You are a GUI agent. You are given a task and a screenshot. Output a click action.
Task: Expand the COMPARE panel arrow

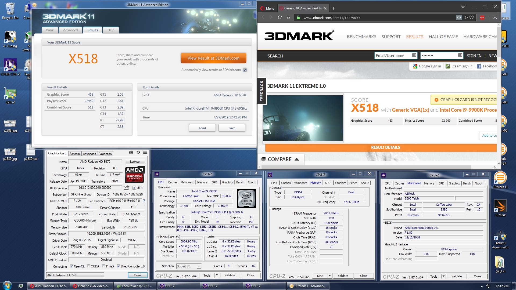pyautogui.click(x=297, y=159)
